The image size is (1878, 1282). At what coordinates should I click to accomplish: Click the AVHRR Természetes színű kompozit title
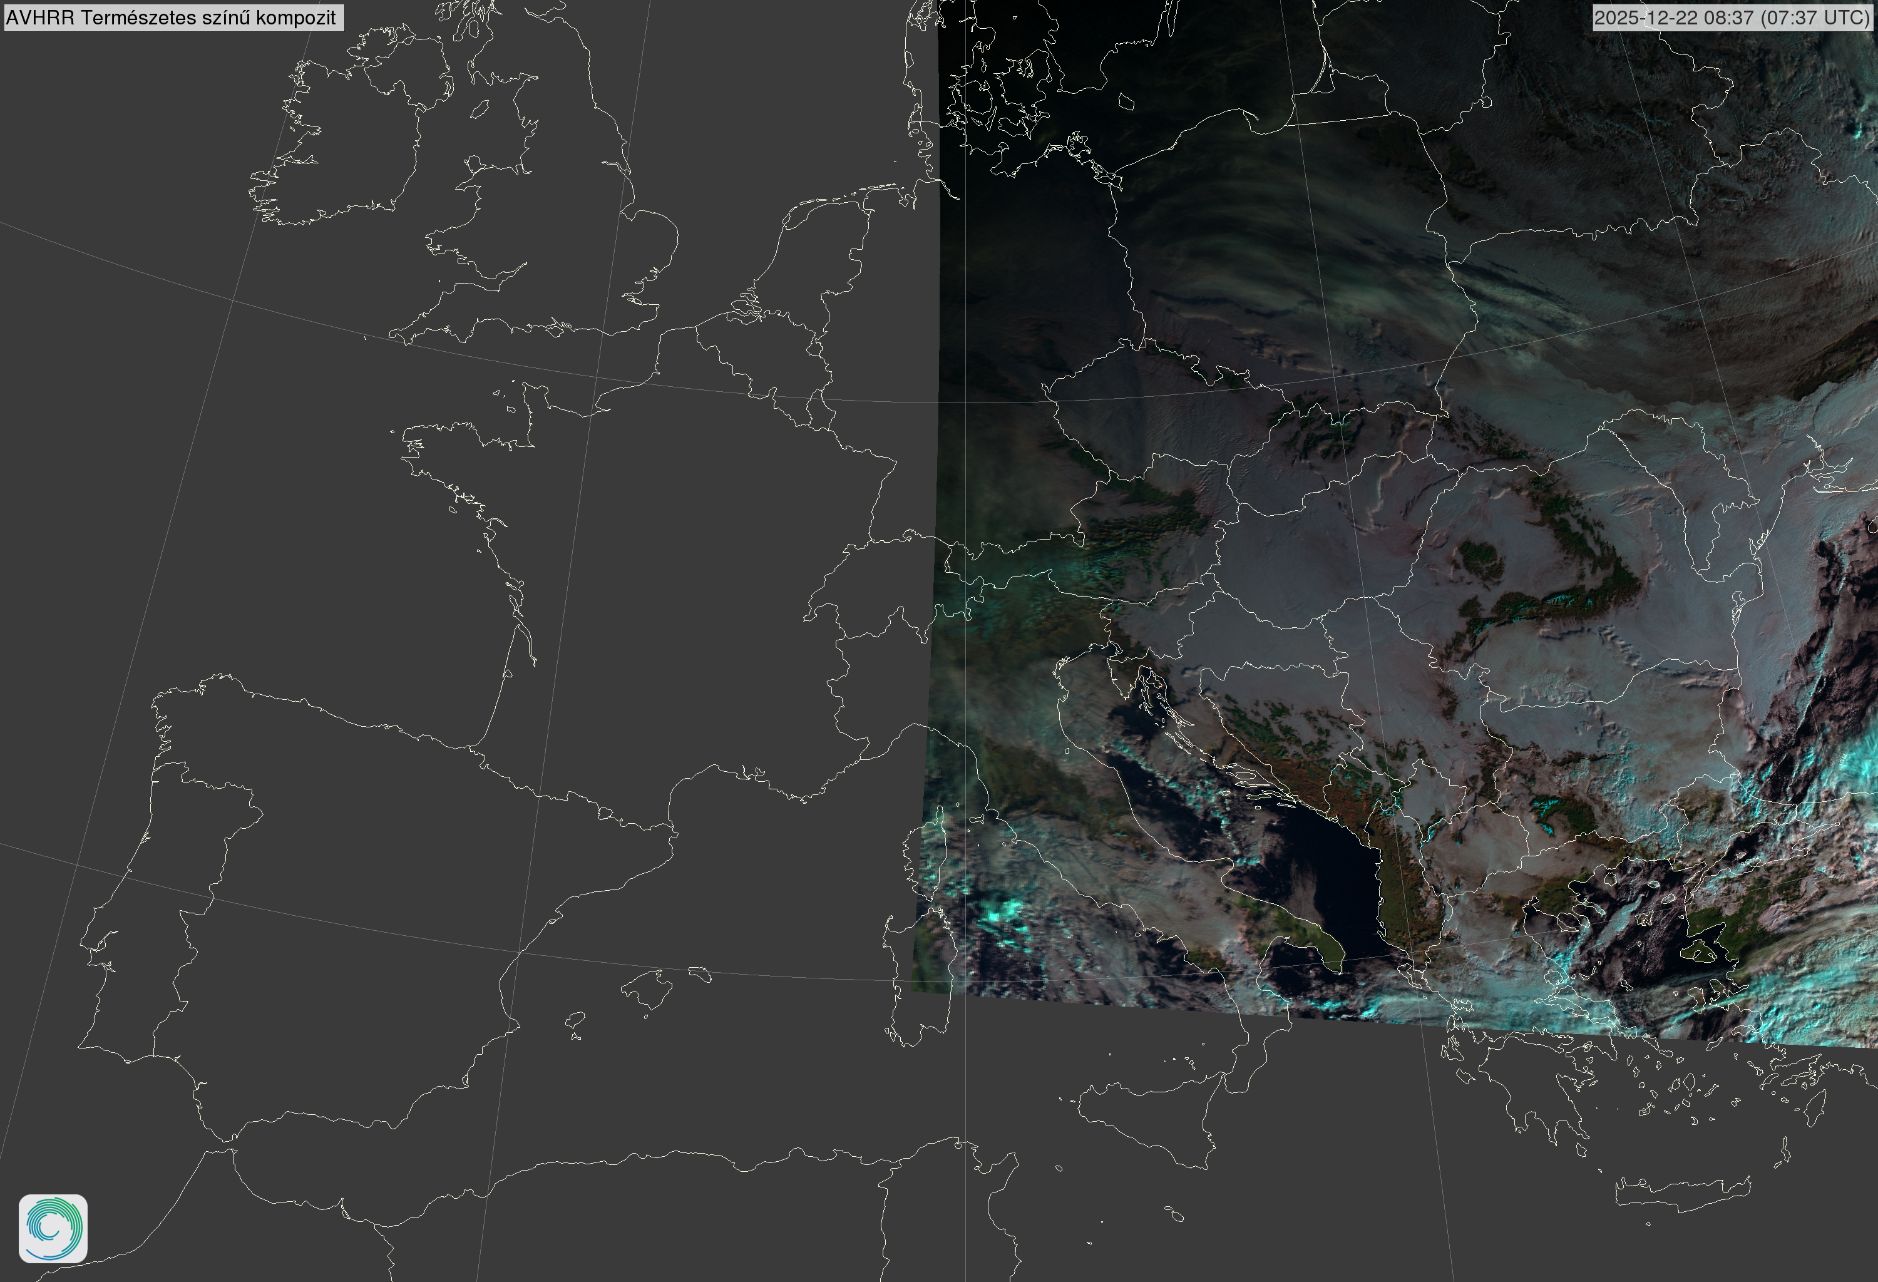click(x=173, y=17)
